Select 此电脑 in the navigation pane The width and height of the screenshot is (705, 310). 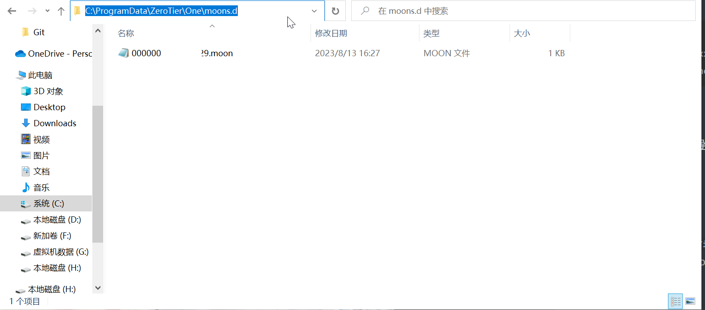click(x=35, y=75)
